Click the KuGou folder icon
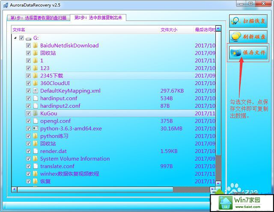The image size is (274, 212). (x=35, y=113)
